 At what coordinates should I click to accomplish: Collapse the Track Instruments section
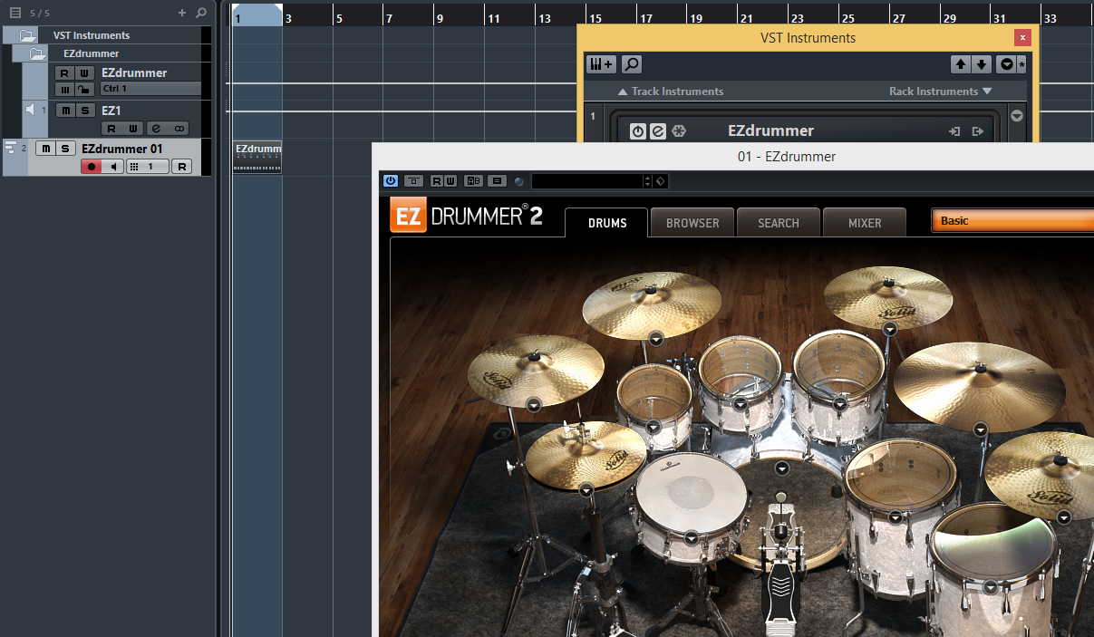click(x=670, y=92)
